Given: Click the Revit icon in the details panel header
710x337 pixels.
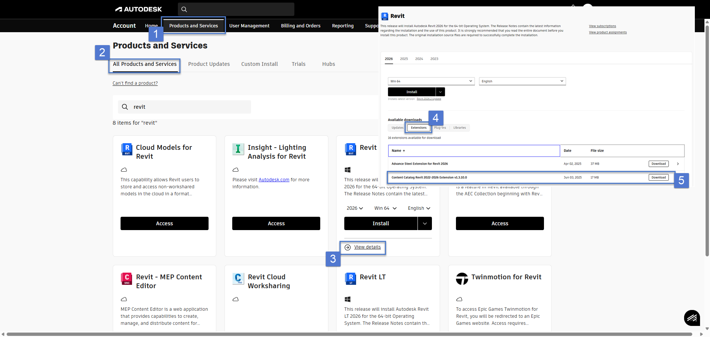Looking at the screenshot, I should (x=385, y=16).
